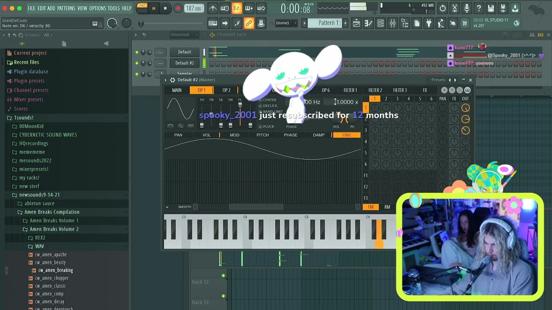Expand the REX2 folder
The image size is (552, 310).
pyautogui.click(x=40, y=238)
